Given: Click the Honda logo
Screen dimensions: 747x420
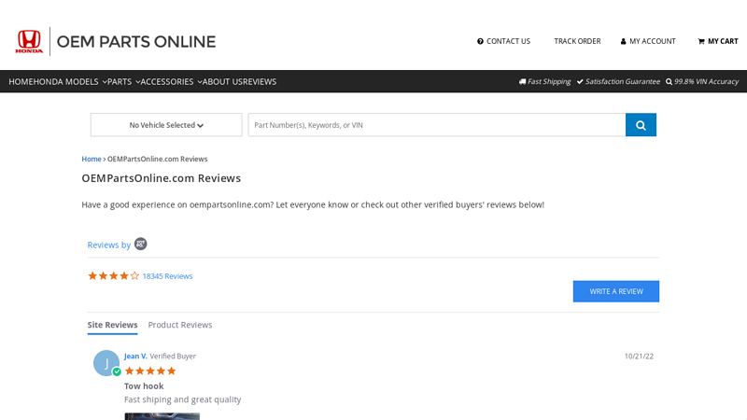Looking at the screenshot, I should 29,41.
